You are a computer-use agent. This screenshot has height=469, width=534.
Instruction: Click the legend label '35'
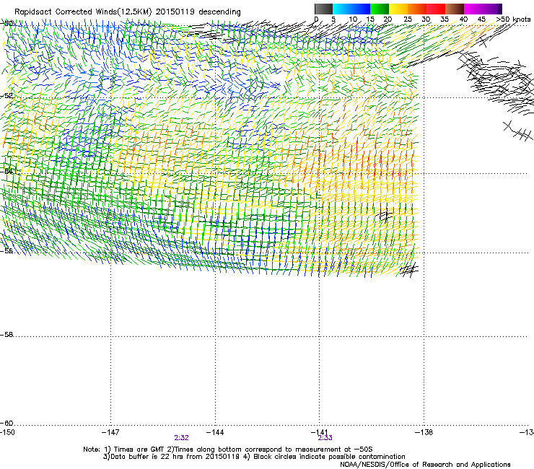pyautogui.click(x=445, y=19)
